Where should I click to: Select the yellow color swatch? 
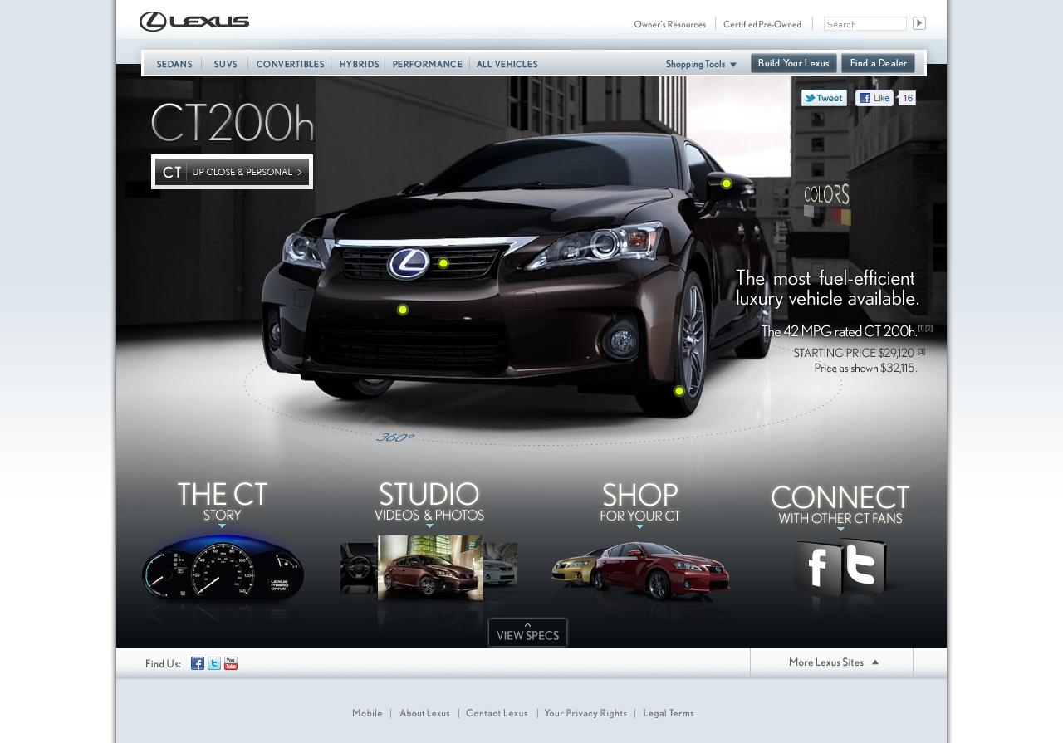pyautogui.click(x=846, y=217)
